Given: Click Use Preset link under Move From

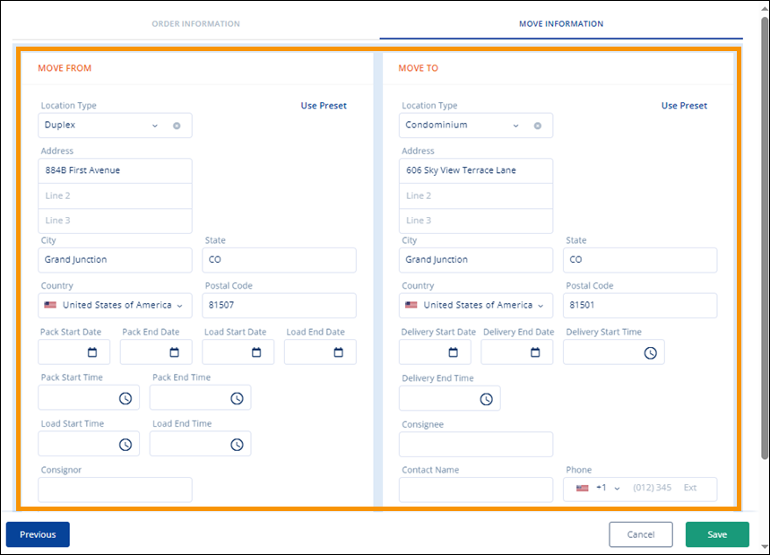Looking at the screenshot, I should click(324, 106).
